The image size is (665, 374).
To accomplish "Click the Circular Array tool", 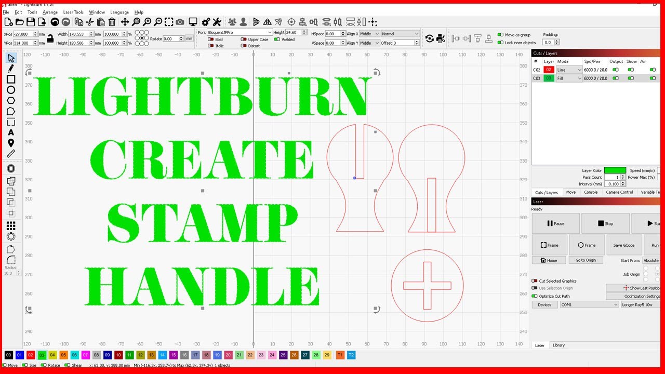I will pyautogui.click(x=11, y=236).
